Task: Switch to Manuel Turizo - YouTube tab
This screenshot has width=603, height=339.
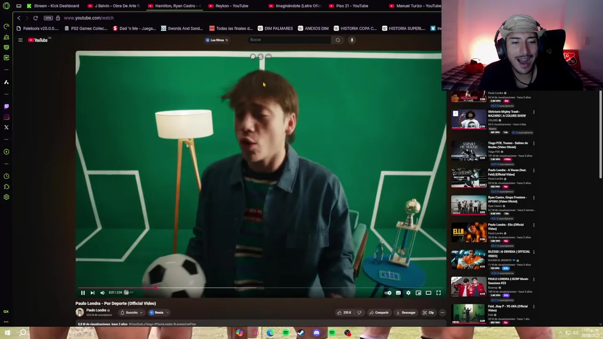Action: 416,6
